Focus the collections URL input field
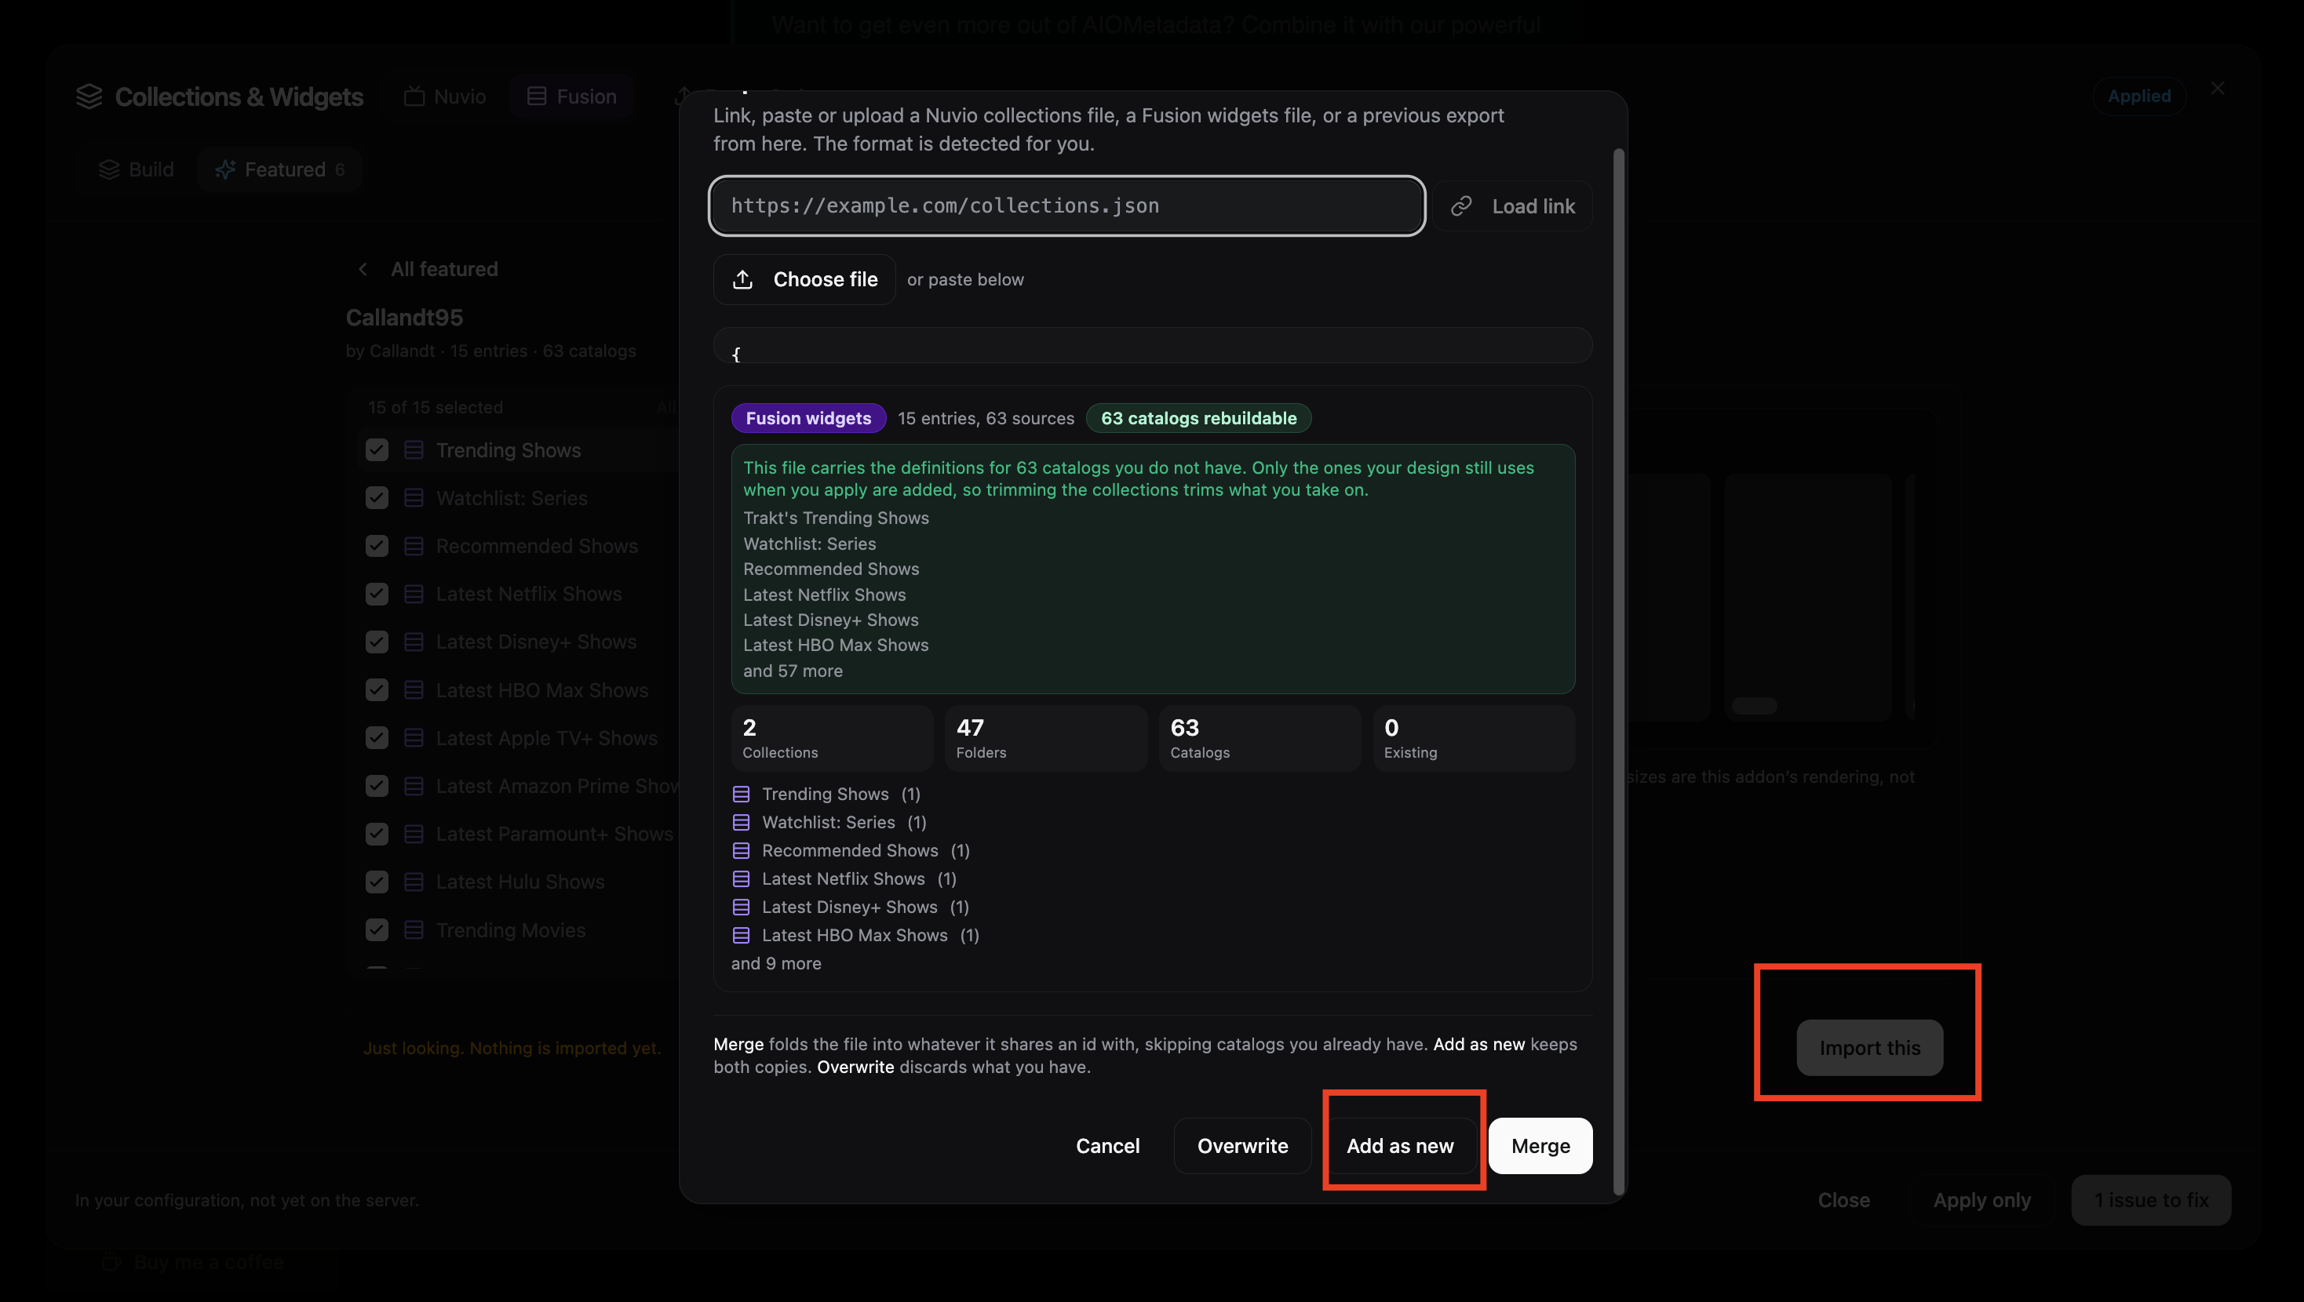The image size is (2304, 1302). click(x=1067, y=206)
